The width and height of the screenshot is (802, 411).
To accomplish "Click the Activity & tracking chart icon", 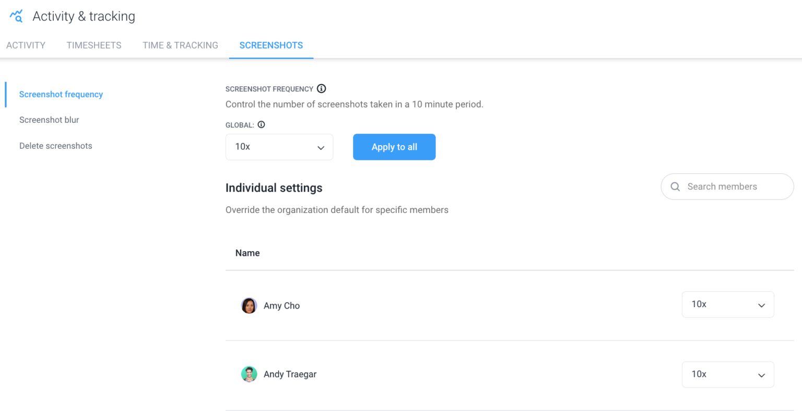I will tap(16, 16).
